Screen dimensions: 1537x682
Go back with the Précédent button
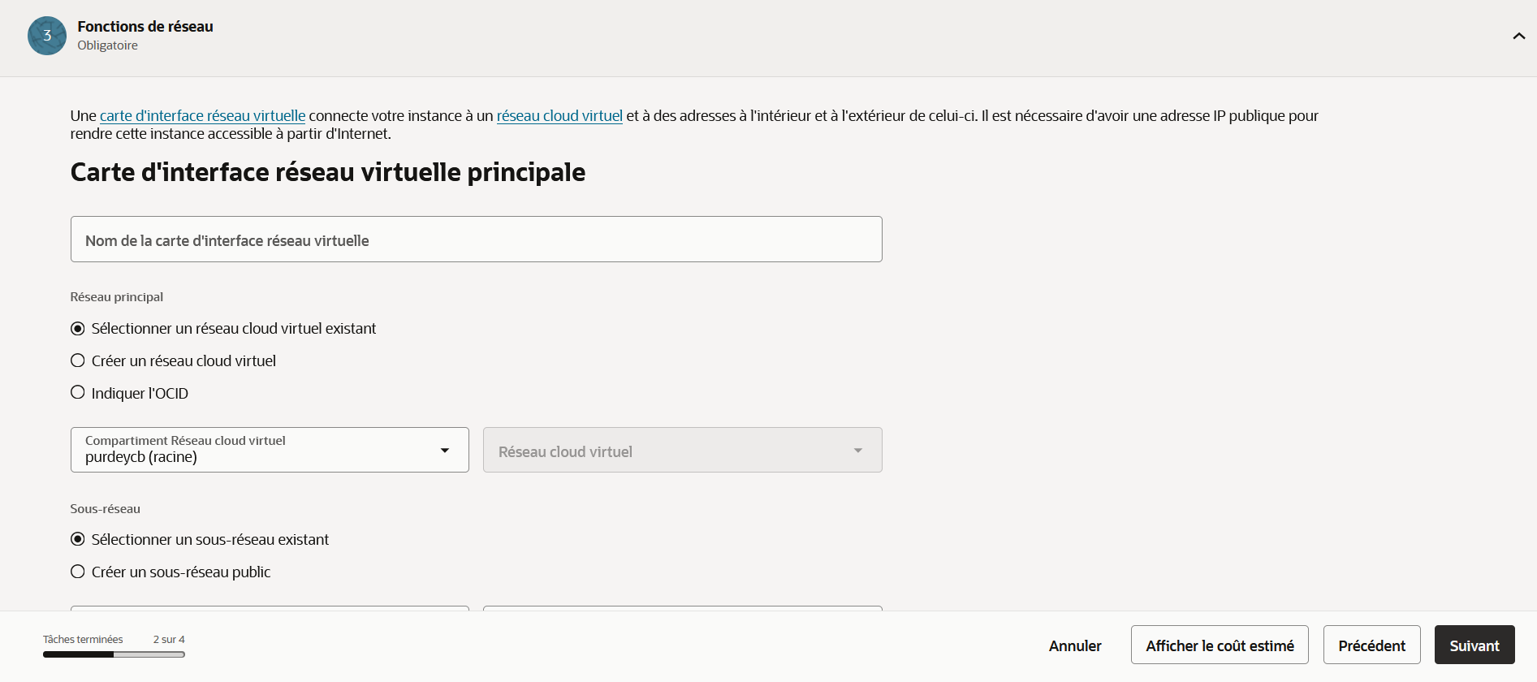1371,645
